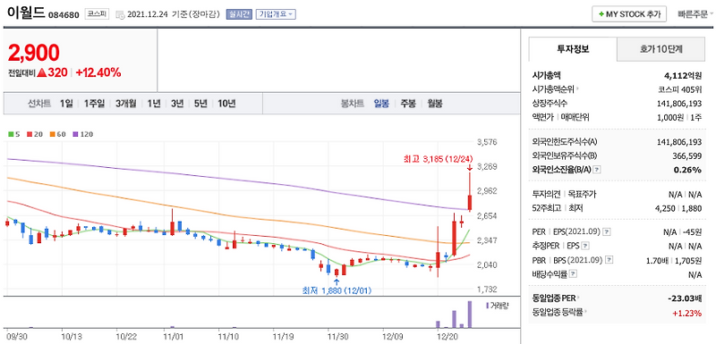The width and height of the screenshot is (716, 344).
Task: Click the purple 거래량 legend marker
Action: [x=487, y=306]
